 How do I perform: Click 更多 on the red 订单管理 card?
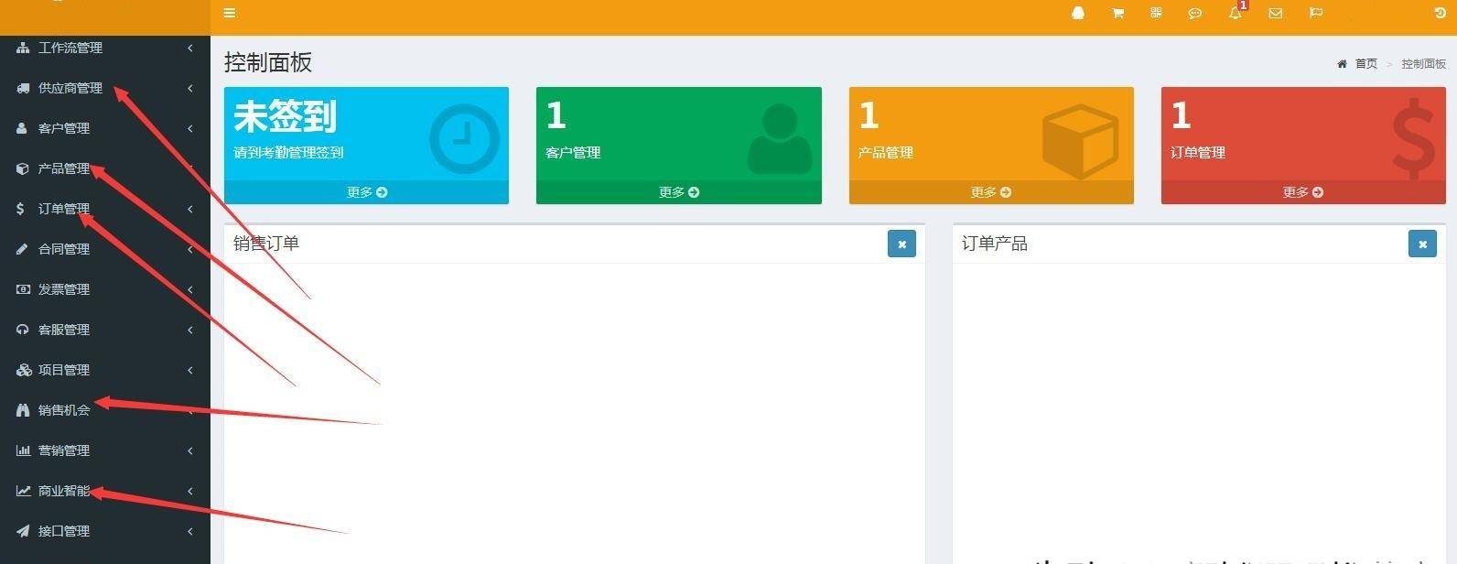click(x=1302, y=192)
